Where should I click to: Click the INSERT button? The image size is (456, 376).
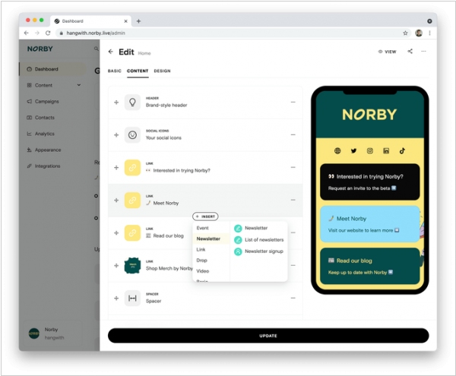tap(205, 216)
